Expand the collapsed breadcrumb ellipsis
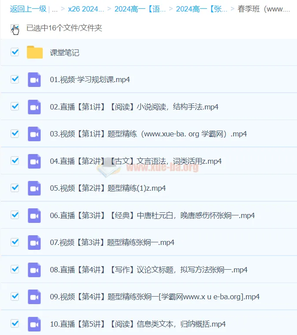Viewport: 297px width, 335px height. [55, 9]
